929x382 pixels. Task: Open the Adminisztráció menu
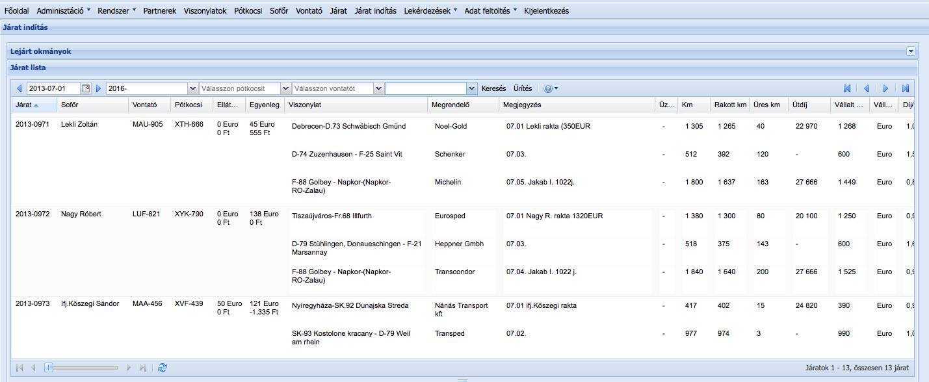63,11
